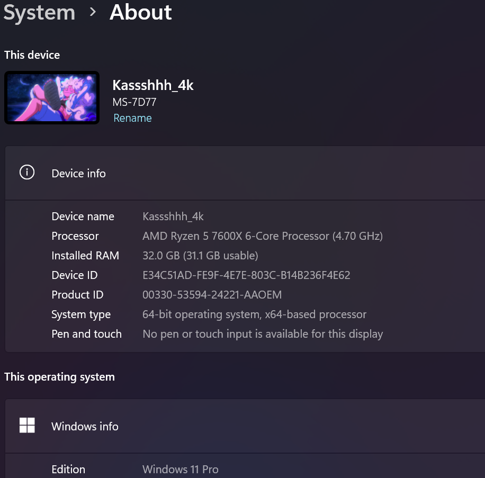This screenshot has height=478, width=485.
Task: Click the MS-7D77 model text
Action: point(134,102)
